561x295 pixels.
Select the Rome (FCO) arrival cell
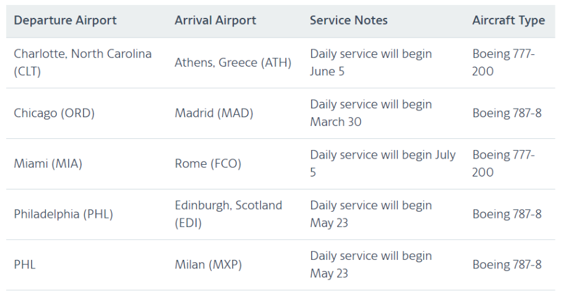point(208,164)
